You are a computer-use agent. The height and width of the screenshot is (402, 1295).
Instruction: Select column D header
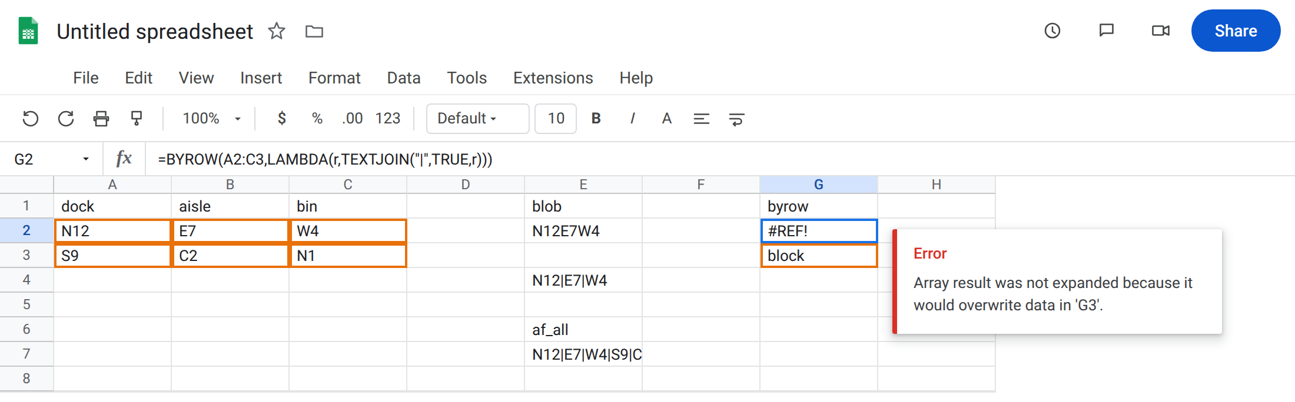click(466, 185)
